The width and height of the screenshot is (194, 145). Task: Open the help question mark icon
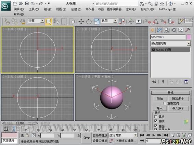pyautogui.click(x=171, y=3)
